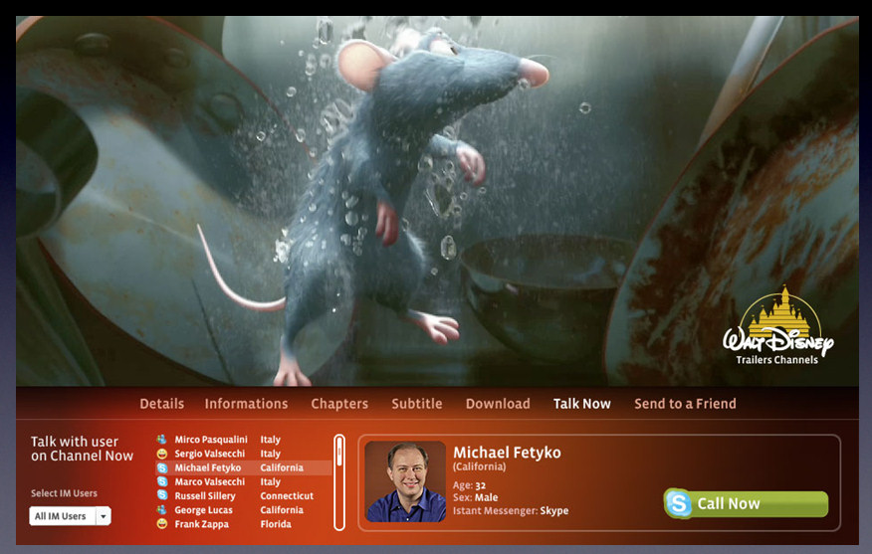Screen dimensions: 872x554
Task: Click Connecticut location in Russell Sillery row
Action: coord(287,495)
